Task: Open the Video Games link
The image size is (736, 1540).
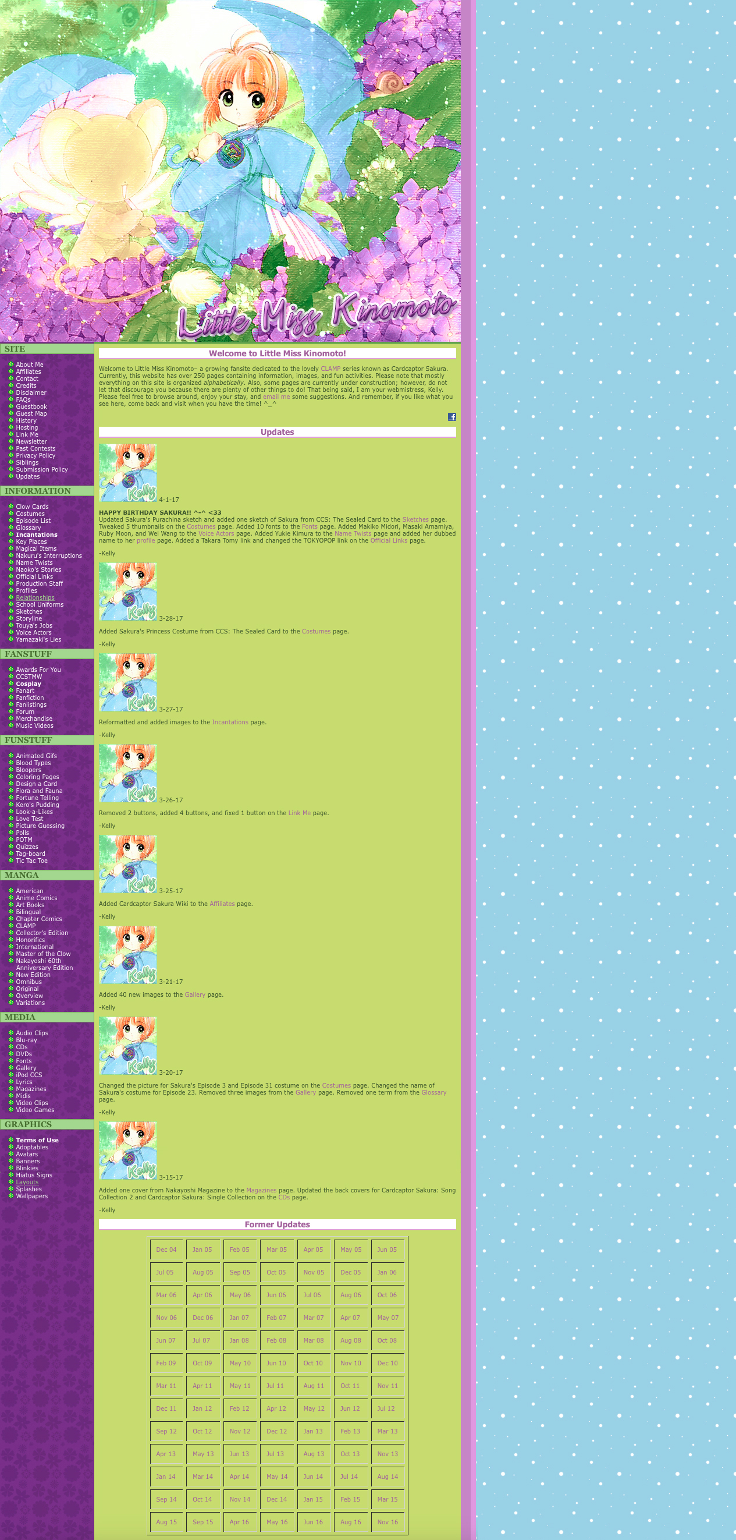Action: coord(35,1110)
